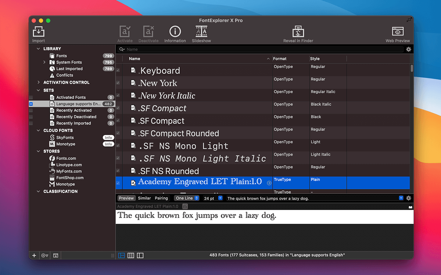
Task: Expand the System Fonts tree item
Action: pyautogui.click(x=44, y=62)
